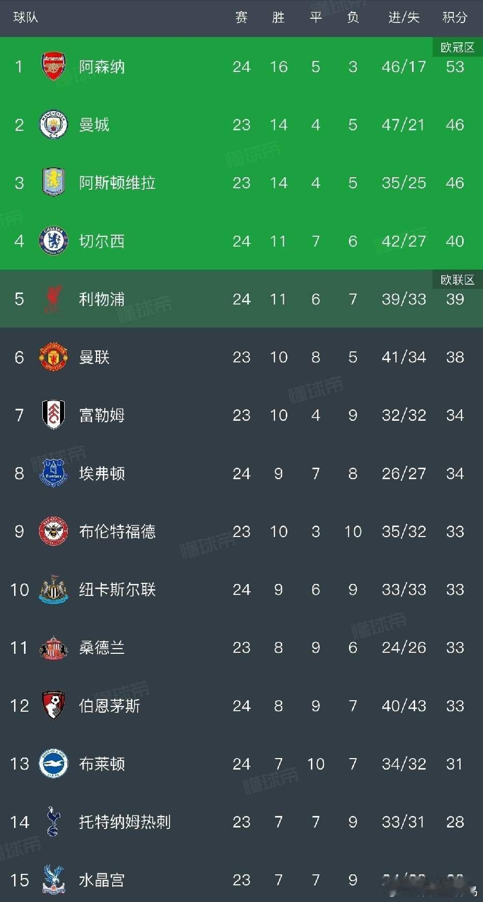This screenshot has height=902, width=483.
Task: Select the Tottenham Hotspur logo
Action: [x=54, y=822]
